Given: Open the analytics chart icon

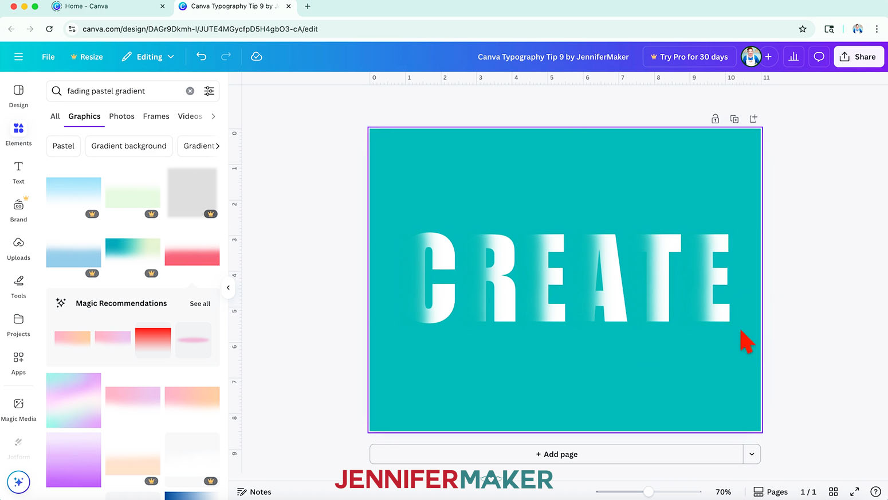Looking at the screenshot, I should tap(793, 57).
